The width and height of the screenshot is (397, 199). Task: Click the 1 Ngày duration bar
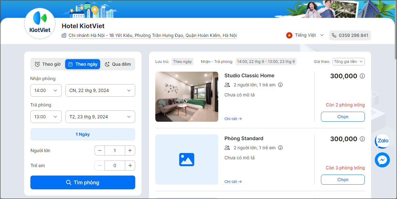(83, 134)
